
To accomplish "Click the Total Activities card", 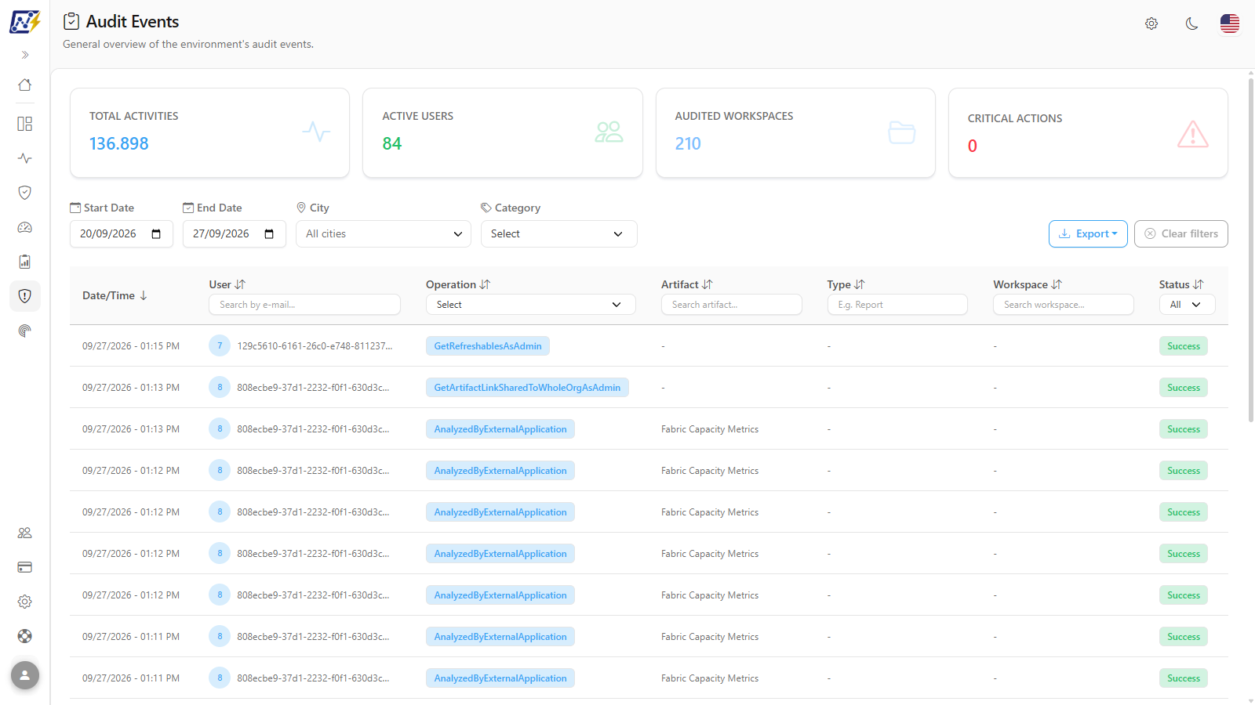I will [209, 132].
